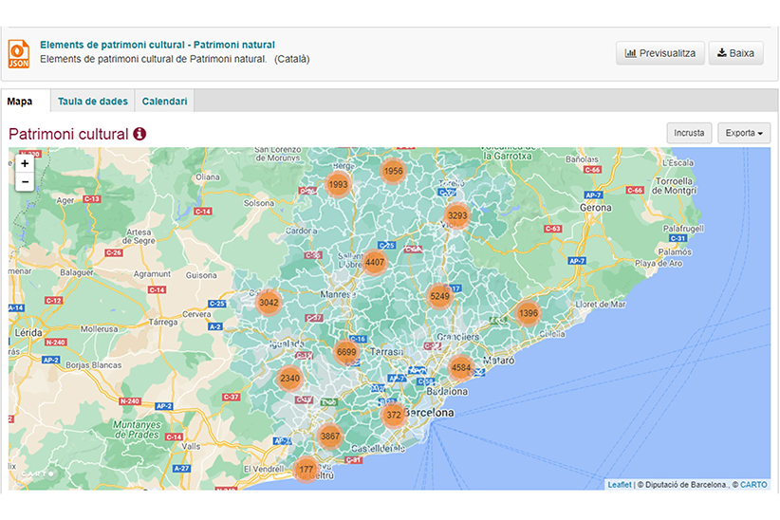Zoom in on the map
Screen dimensions: 780x520
click(25, 163)
